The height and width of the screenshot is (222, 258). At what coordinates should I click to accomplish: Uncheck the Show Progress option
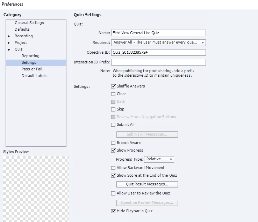tap(113, 151)
